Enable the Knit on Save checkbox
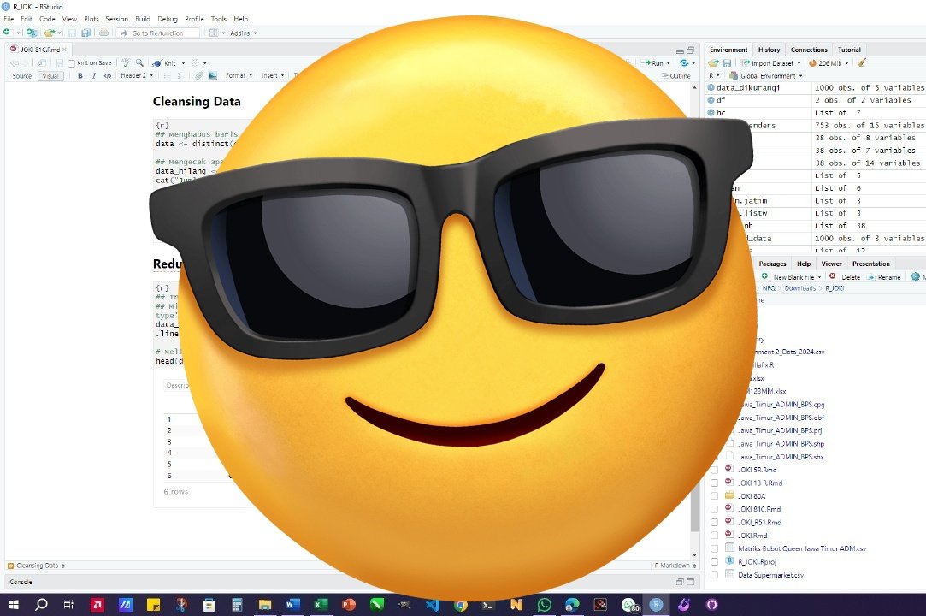This screenshot has width=926, height=616. click(72, 63)
